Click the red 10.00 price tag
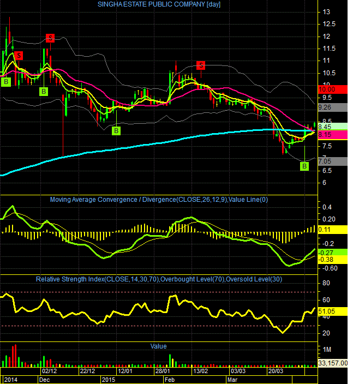 pyautogui.click(x=332, y=89)
